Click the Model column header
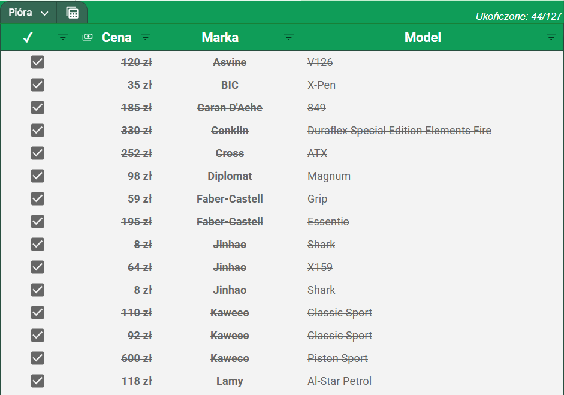The image size is (564, 395). pyautogui.click(x=423, y=37)
